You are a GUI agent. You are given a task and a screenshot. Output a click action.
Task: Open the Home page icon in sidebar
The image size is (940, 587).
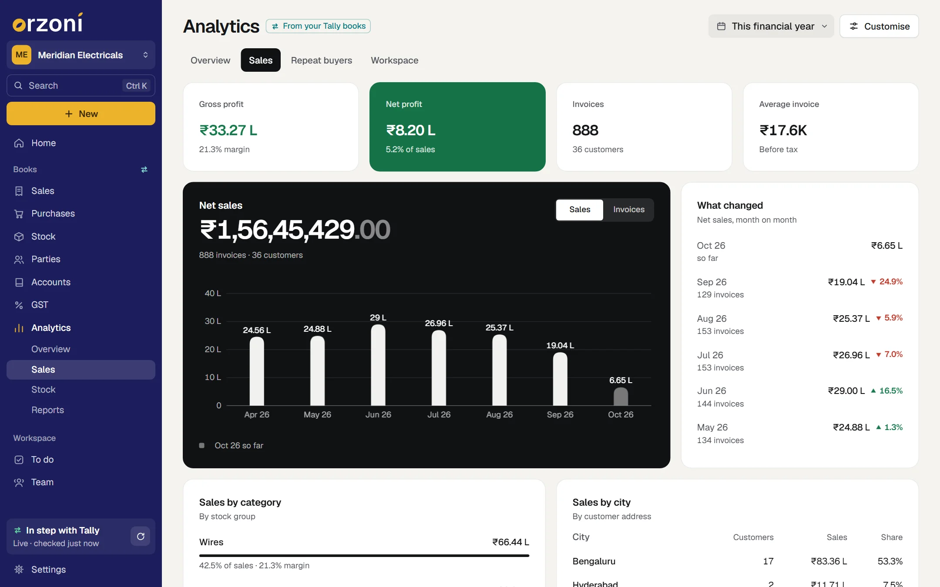(x=19, y=143)
